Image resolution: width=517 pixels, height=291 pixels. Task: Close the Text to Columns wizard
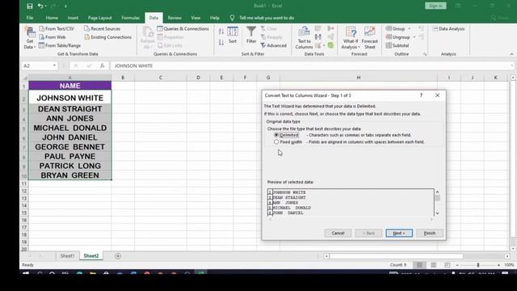pos(438,95)
